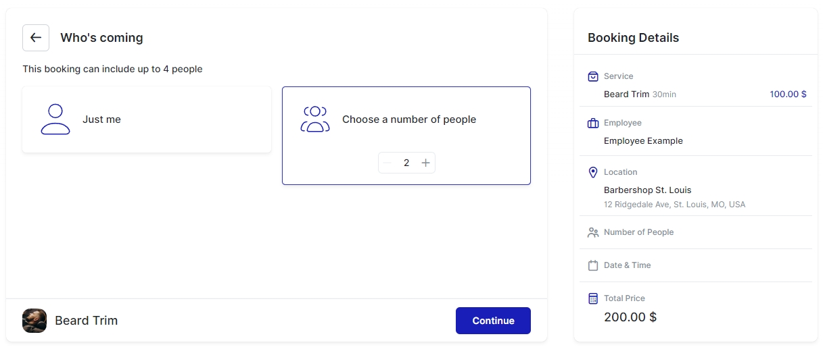Image resolution: width=823 pixels, height=347 pixels.
Task: Decrease the number of people
Action: [387, 163]
